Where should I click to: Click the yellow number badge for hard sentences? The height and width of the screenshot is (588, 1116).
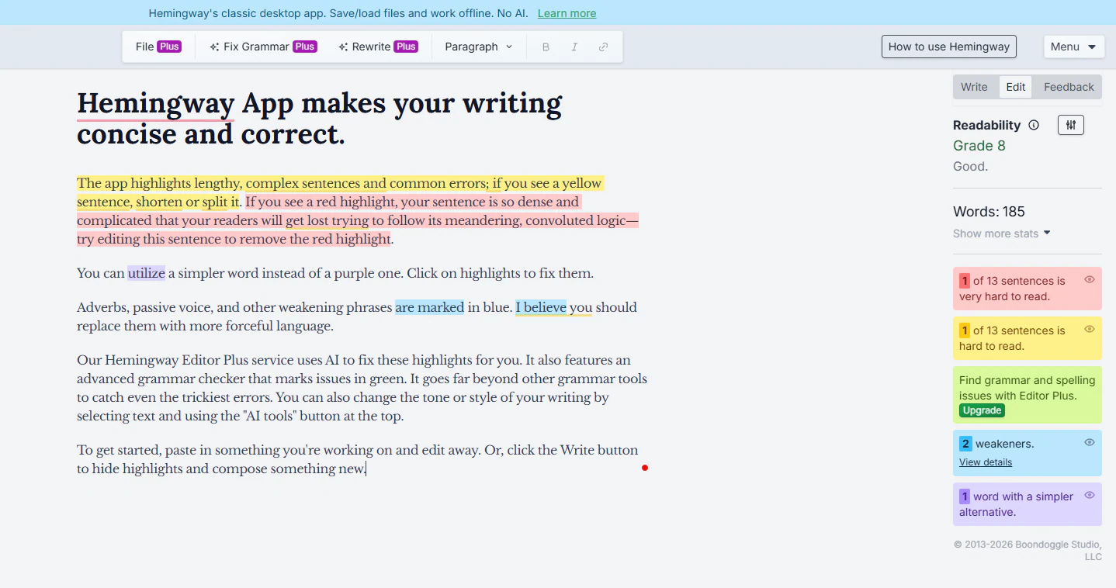coord(965,330)
